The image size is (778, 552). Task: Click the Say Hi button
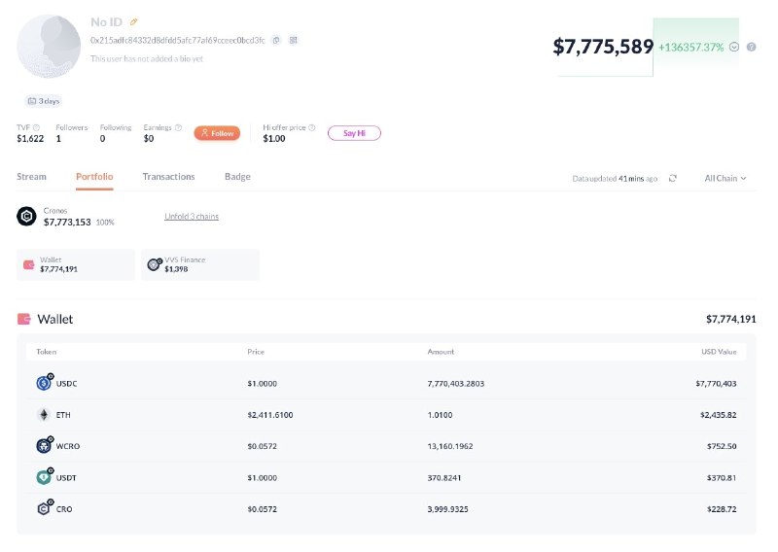tap(354, 133)
